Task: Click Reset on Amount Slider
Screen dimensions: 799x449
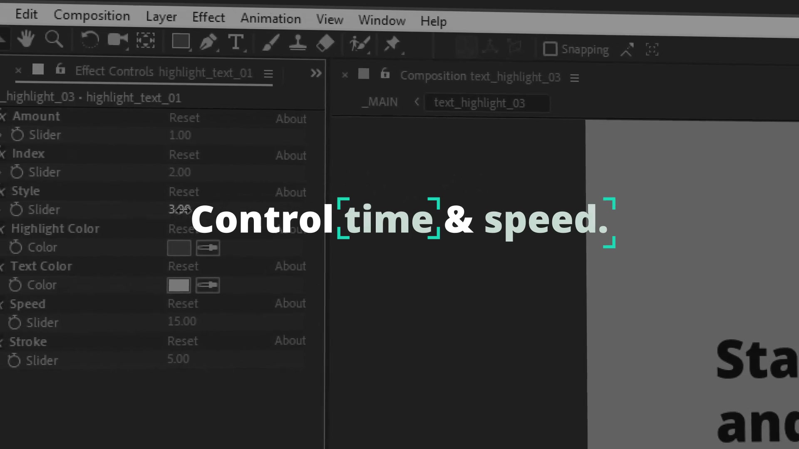Action: point(184,117)
